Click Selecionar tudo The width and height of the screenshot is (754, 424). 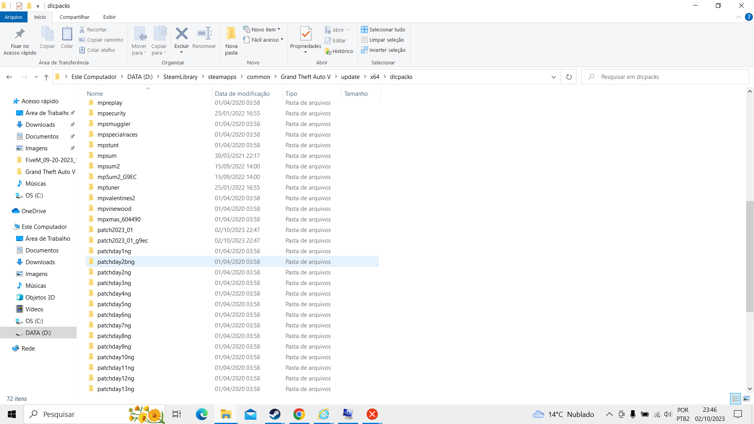click(383, 29)
